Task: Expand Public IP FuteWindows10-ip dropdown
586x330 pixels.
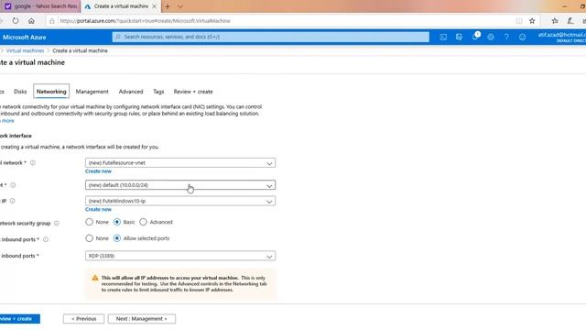Action: click(x=180, y=201)
